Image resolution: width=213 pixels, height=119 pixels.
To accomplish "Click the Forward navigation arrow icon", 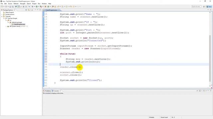I will 78,7.
